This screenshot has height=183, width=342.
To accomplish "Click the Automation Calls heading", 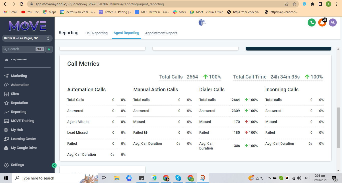I will click(86, 89).
